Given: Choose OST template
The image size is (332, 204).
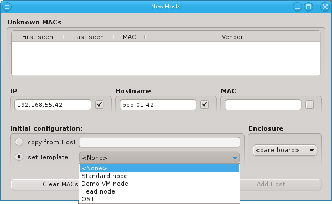Looking at the screenshot, I should point(159,199).
